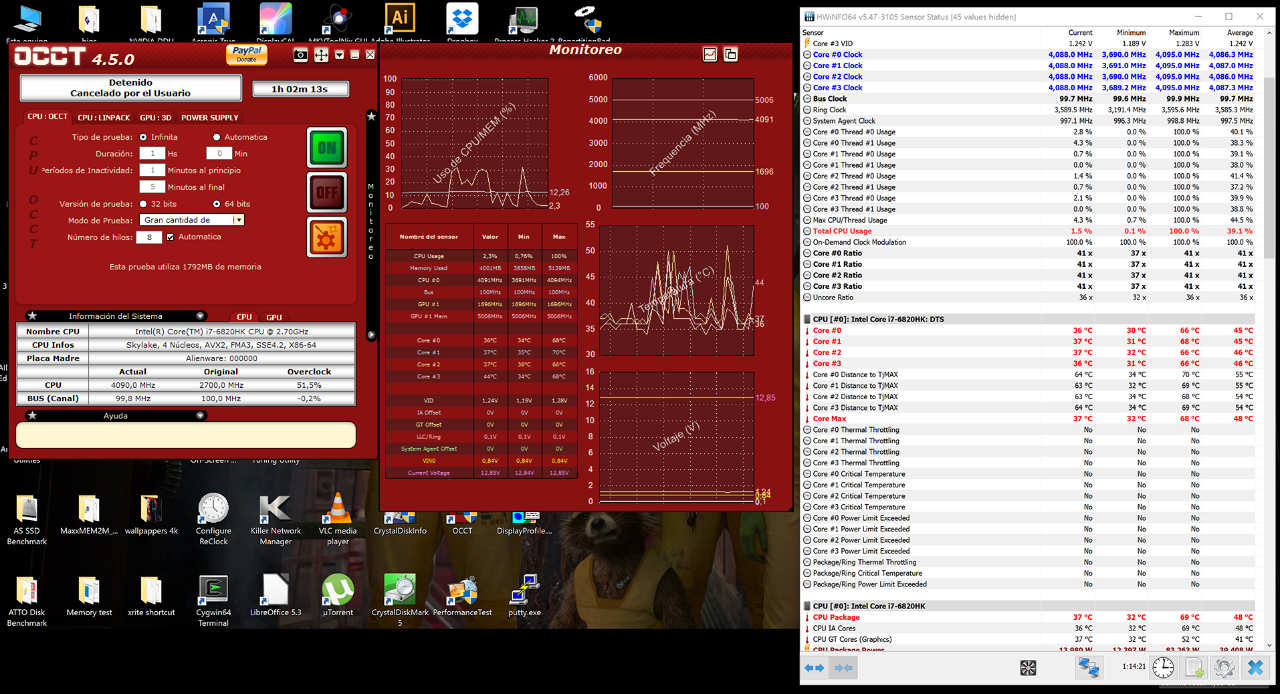Open the Configure ReClock desktop icon
The image size is (1280, 694).
[213, 519]
